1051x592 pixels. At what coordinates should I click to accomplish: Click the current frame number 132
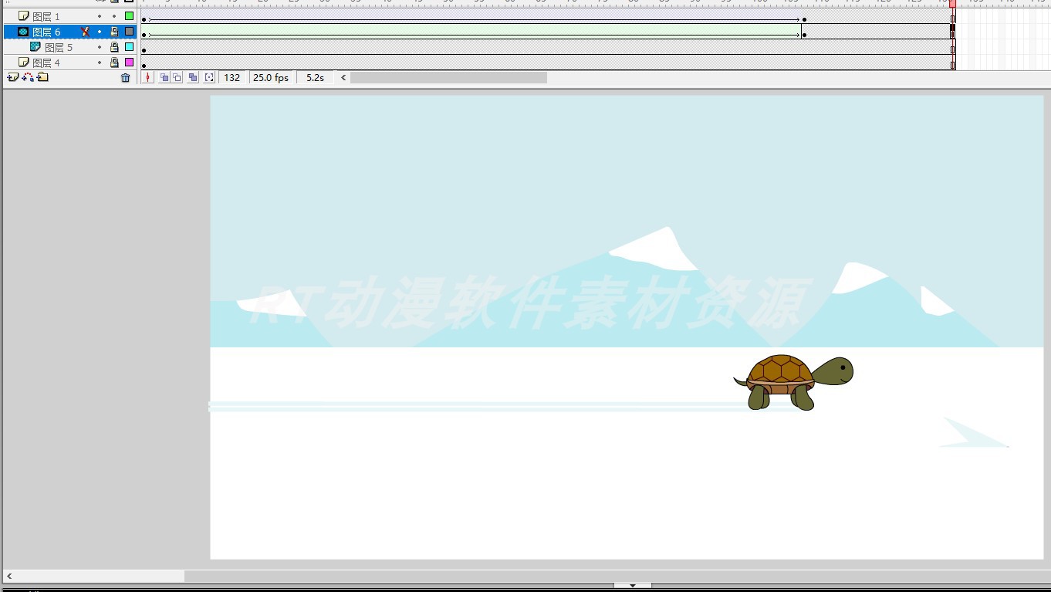(231, 78)
